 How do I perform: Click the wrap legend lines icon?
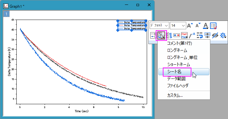200,35
